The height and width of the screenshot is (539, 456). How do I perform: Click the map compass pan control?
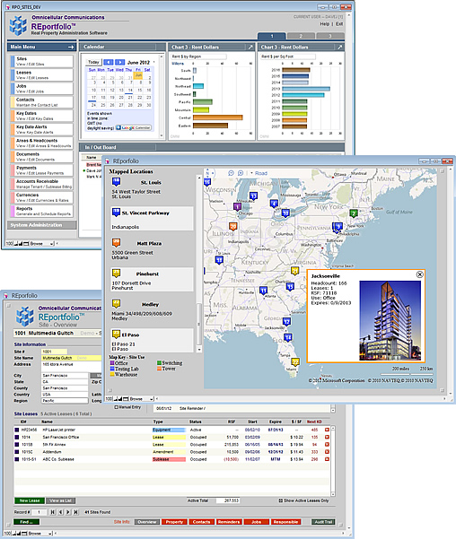pos(209,173)
